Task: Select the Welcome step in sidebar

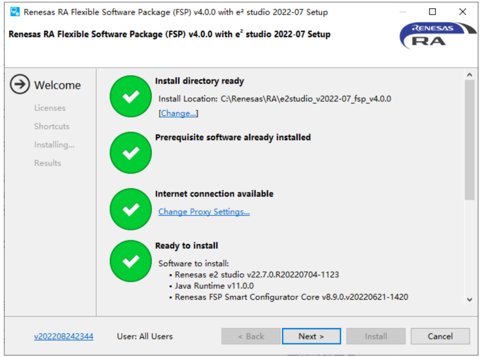Action: pyautogui.click(x=58, y=85)
